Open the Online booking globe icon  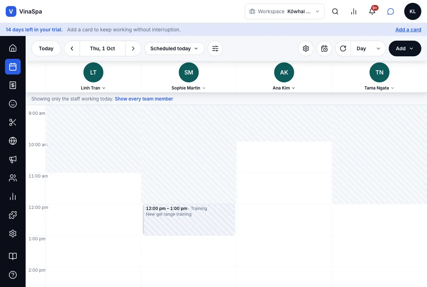pyautogui.click(x=13, y=141)
